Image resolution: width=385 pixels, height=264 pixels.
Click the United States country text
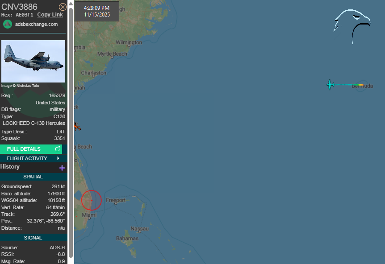tap(50, 103)
